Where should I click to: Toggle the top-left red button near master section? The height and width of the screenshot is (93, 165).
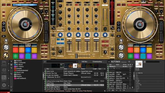pos(103,42)
